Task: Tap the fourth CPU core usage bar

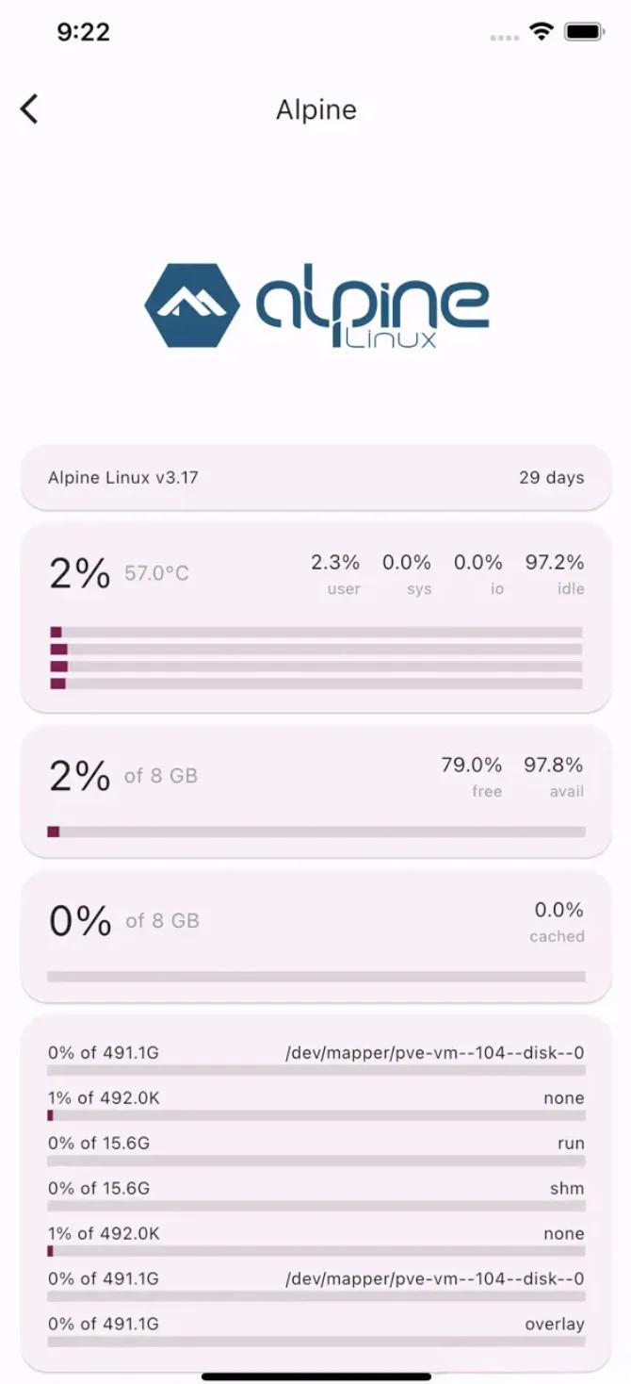Action: pyautogui.click(x=315, y=684)
